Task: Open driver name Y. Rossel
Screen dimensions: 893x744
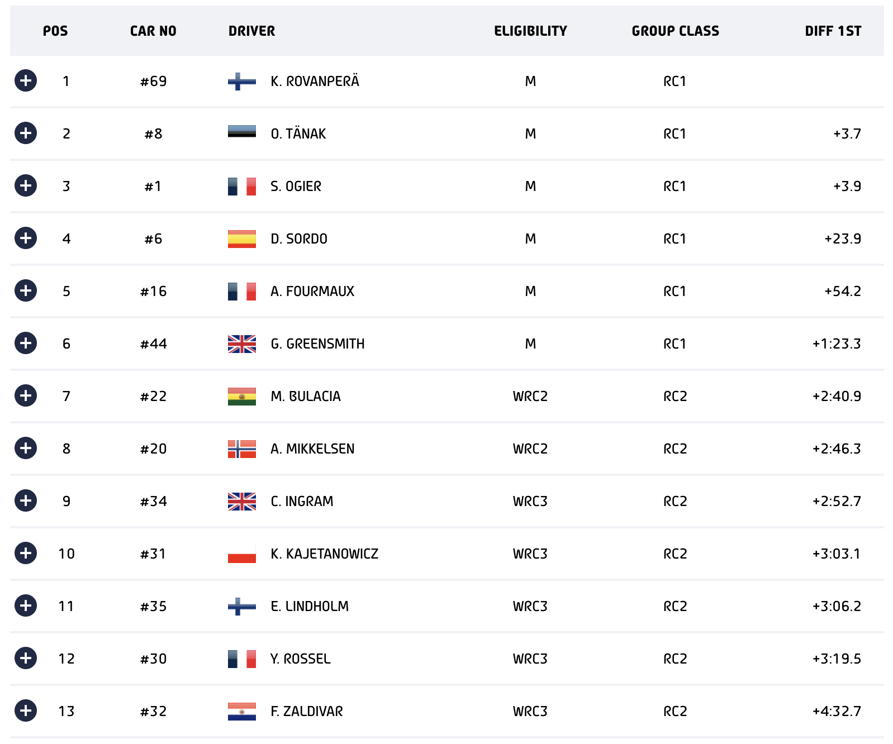Action: pos(301,659)
